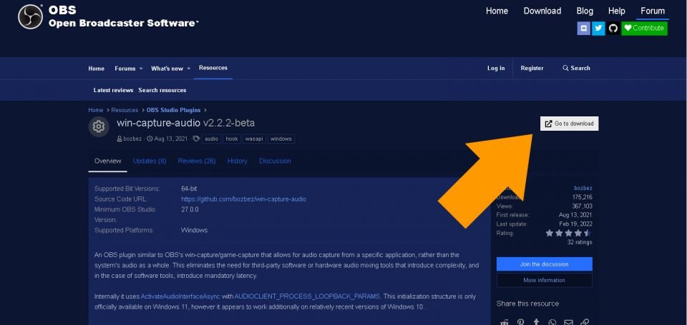This screenshot has height=325, width=687.
Task: Open the Help page in header
Action: (616, 11)
